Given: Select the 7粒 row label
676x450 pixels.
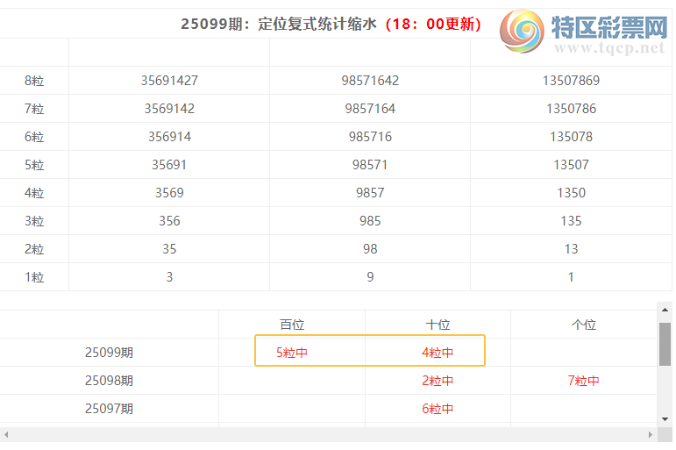Looking at the screenshot, I should click(x=34, y=109).
